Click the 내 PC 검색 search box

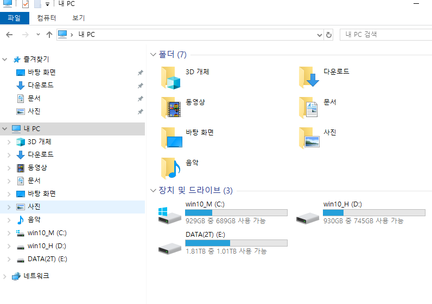click(386, 35)
